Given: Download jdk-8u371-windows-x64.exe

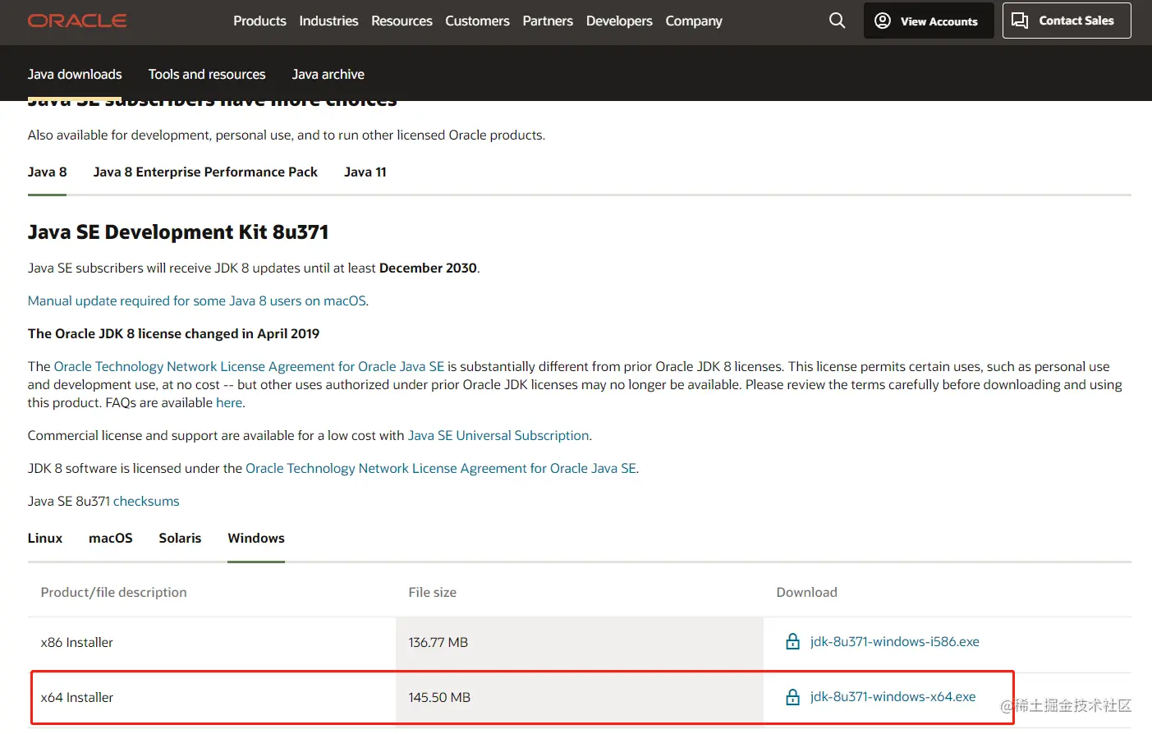Looking at the screenshot, I should pos(893,697).
